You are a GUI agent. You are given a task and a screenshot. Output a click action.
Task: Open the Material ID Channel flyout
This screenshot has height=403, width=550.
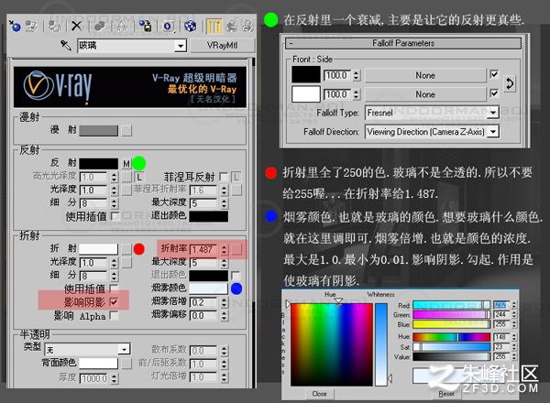point(168,27)
